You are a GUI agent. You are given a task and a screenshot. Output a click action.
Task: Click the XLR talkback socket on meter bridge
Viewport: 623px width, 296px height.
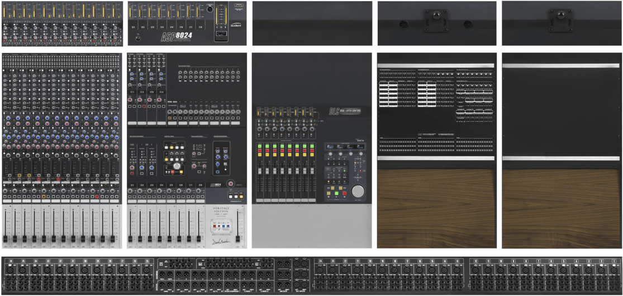click(210, 9)
